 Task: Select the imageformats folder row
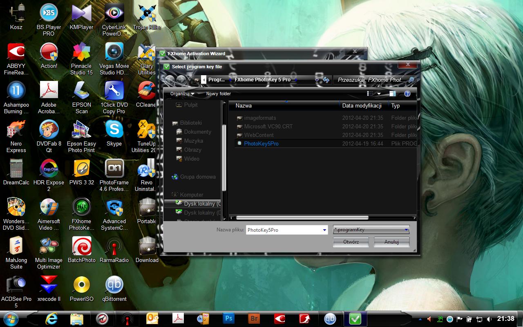pos(326,118)
